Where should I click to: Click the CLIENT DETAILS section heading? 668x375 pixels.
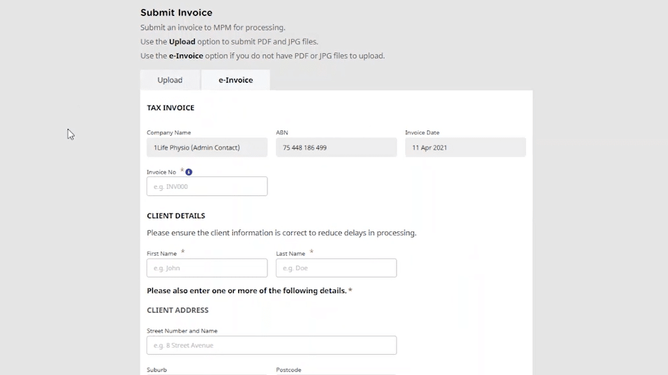(x=176, y=216)
